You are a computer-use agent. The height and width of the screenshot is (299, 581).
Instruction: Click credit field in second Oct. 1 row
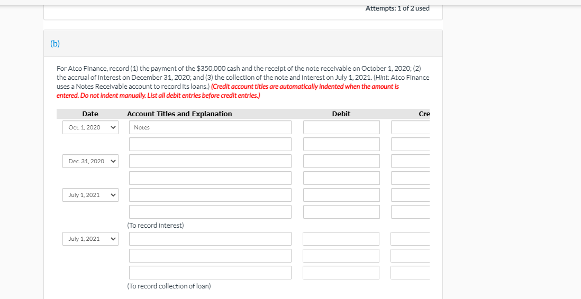411,144
